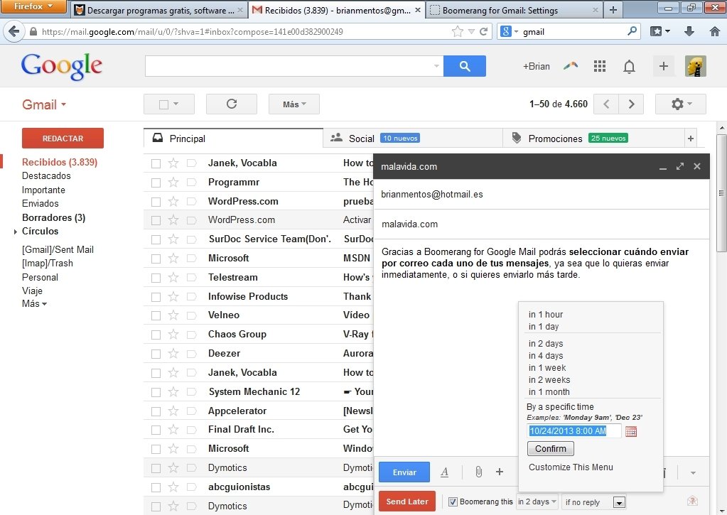Show Google notifications bell
Image resolution: width=727 pixels, height=515 pixels.
[629, 67]
